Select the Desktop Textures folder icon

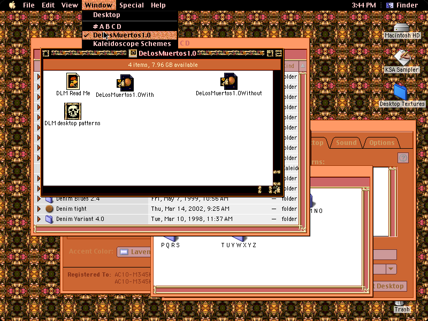pos(400,92)
